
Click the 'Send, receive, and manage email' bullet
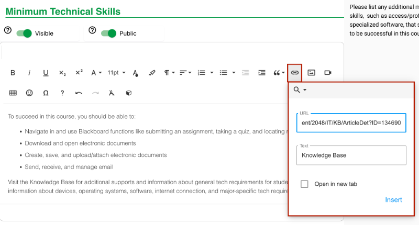point(69,167)
